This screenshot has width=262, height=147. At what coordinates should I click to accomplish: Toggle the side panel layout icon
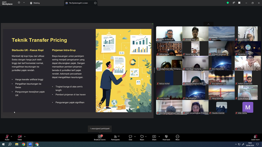(239, 3)
